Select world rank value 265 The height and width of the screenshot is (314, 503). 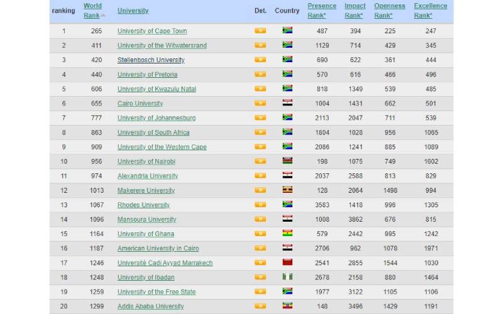96,31
